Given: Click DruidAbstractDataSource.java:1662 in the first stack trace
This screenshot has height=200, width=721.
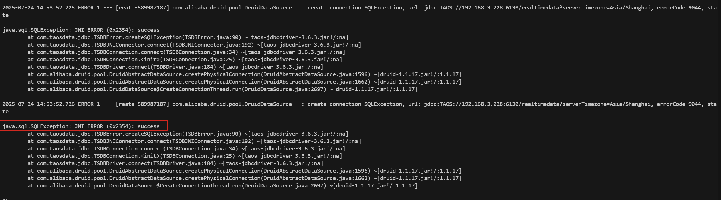Looking at the screenshot, I should coord(317,82).
